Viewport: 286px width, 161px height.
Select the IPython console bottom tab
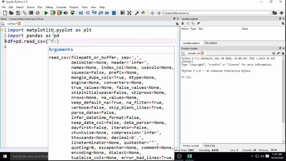[x=191, y=146]
